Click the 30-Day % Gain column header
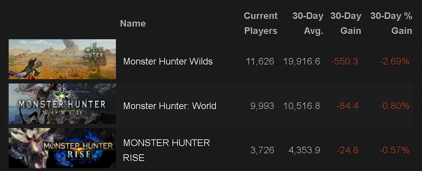422x171 pixels. [391, 23]
